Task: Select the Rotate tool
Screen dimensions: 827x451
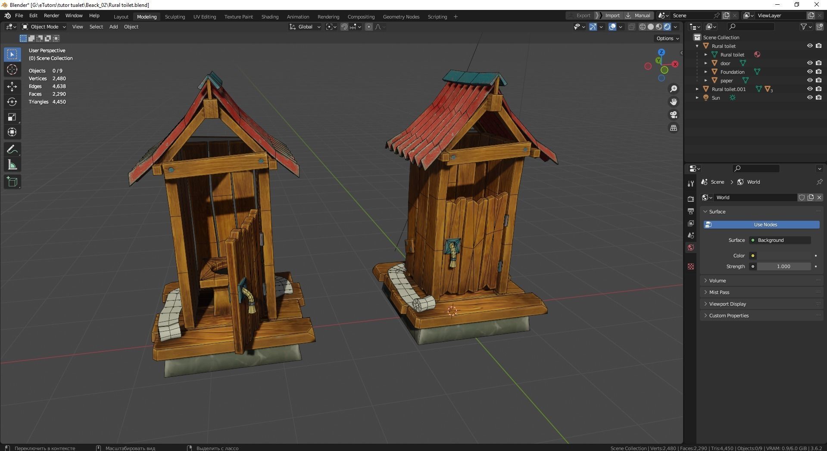Action: point(12,102)
